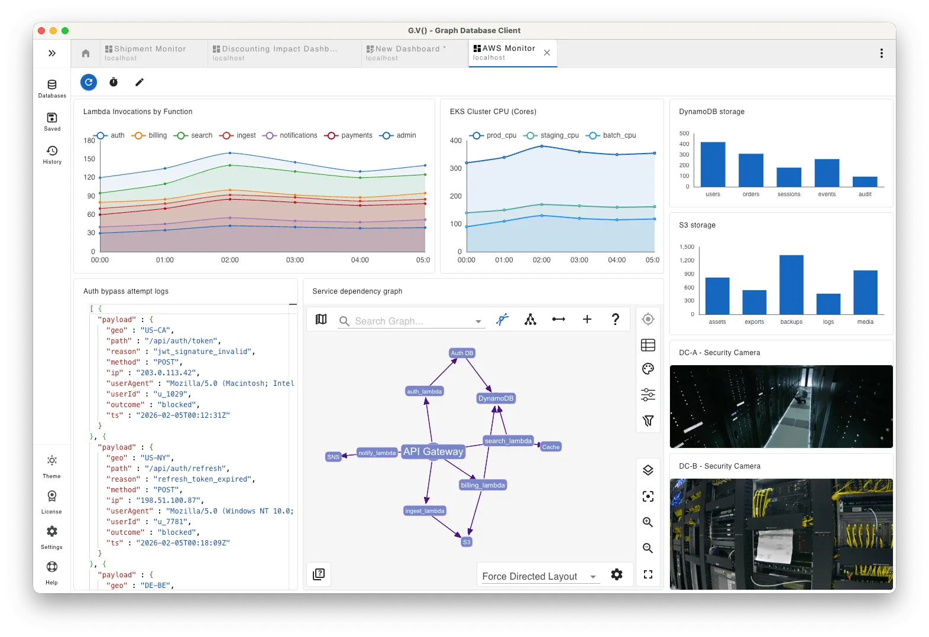Image resolution: width=929 pixels, height=637 pixels.
Task: Open the color palette styling icon
Action: coord(648,369)
